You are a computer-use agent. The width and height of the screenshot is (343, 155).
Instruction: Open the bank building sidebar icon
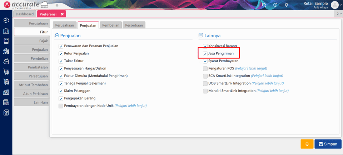(6, 51)
